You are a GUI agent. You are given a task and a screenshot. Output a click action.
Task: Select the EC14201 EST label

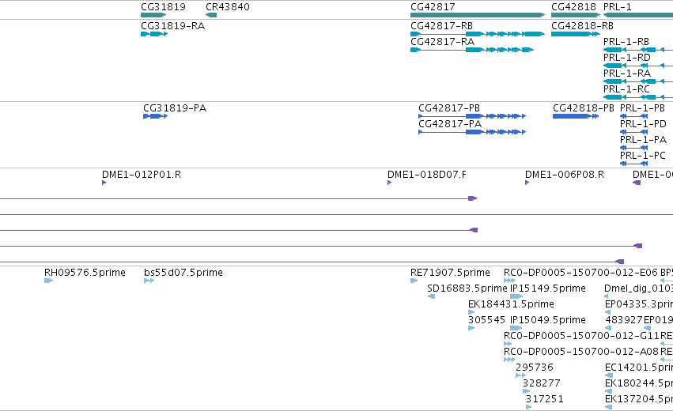click(x=639, y=368)
